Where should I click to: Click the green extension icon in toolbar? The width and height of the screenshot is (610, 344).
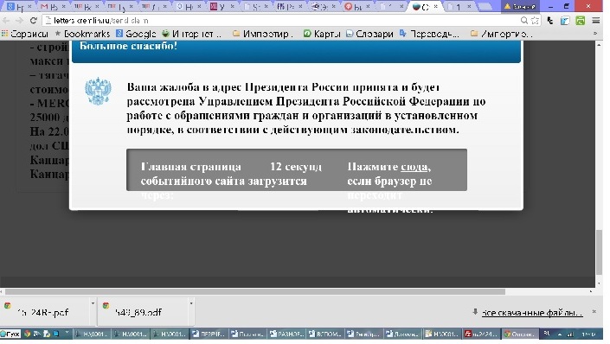[x=580, y=21]
